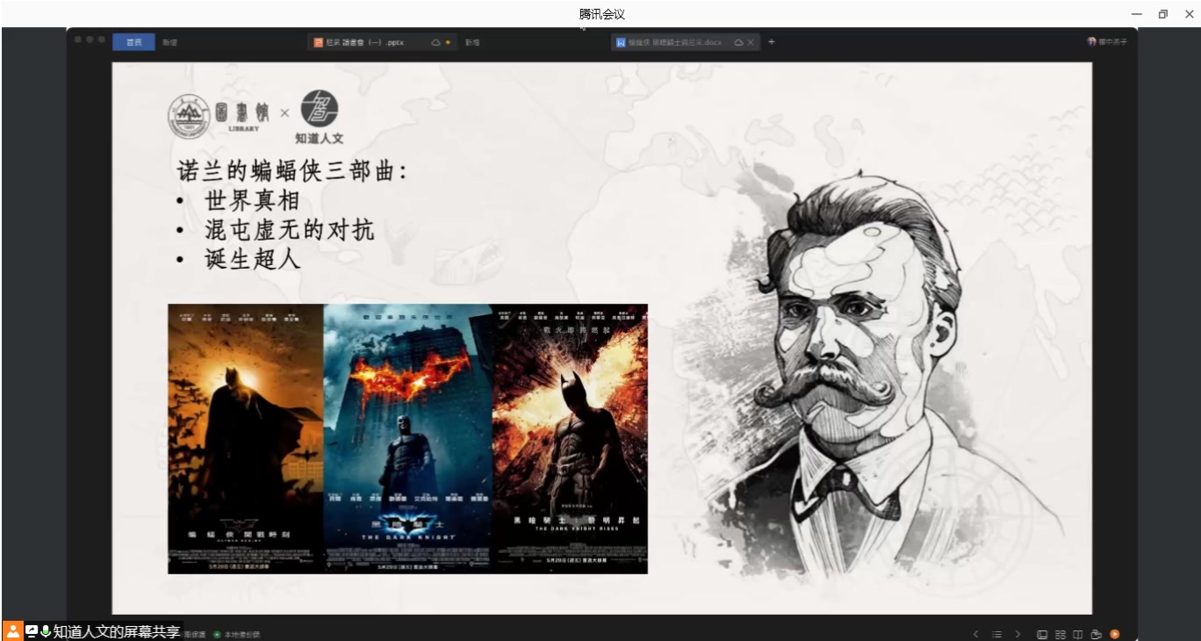Click the Batman Begins movie poster

point(246,439)
